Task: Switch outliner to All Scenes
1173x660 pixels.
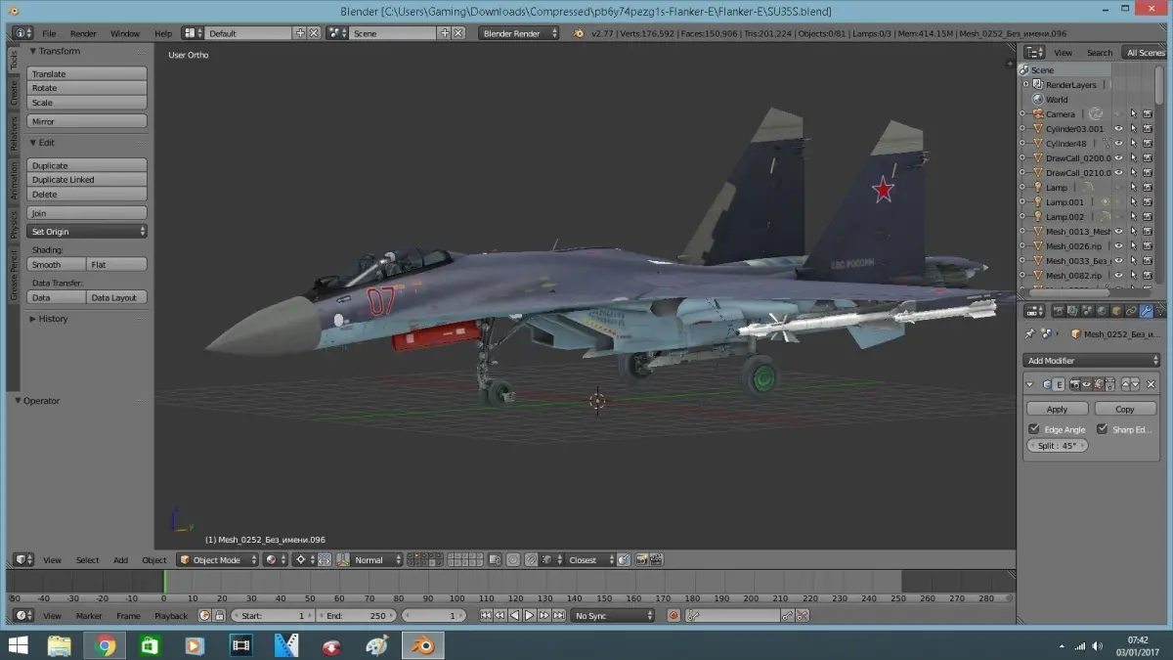Action: pyautogui.click(x=1145, y=53)
